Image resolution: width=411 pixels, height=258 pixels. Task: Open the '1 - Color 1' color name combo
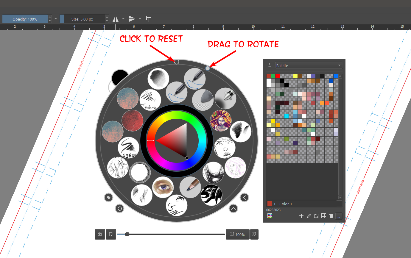[304, 204]
